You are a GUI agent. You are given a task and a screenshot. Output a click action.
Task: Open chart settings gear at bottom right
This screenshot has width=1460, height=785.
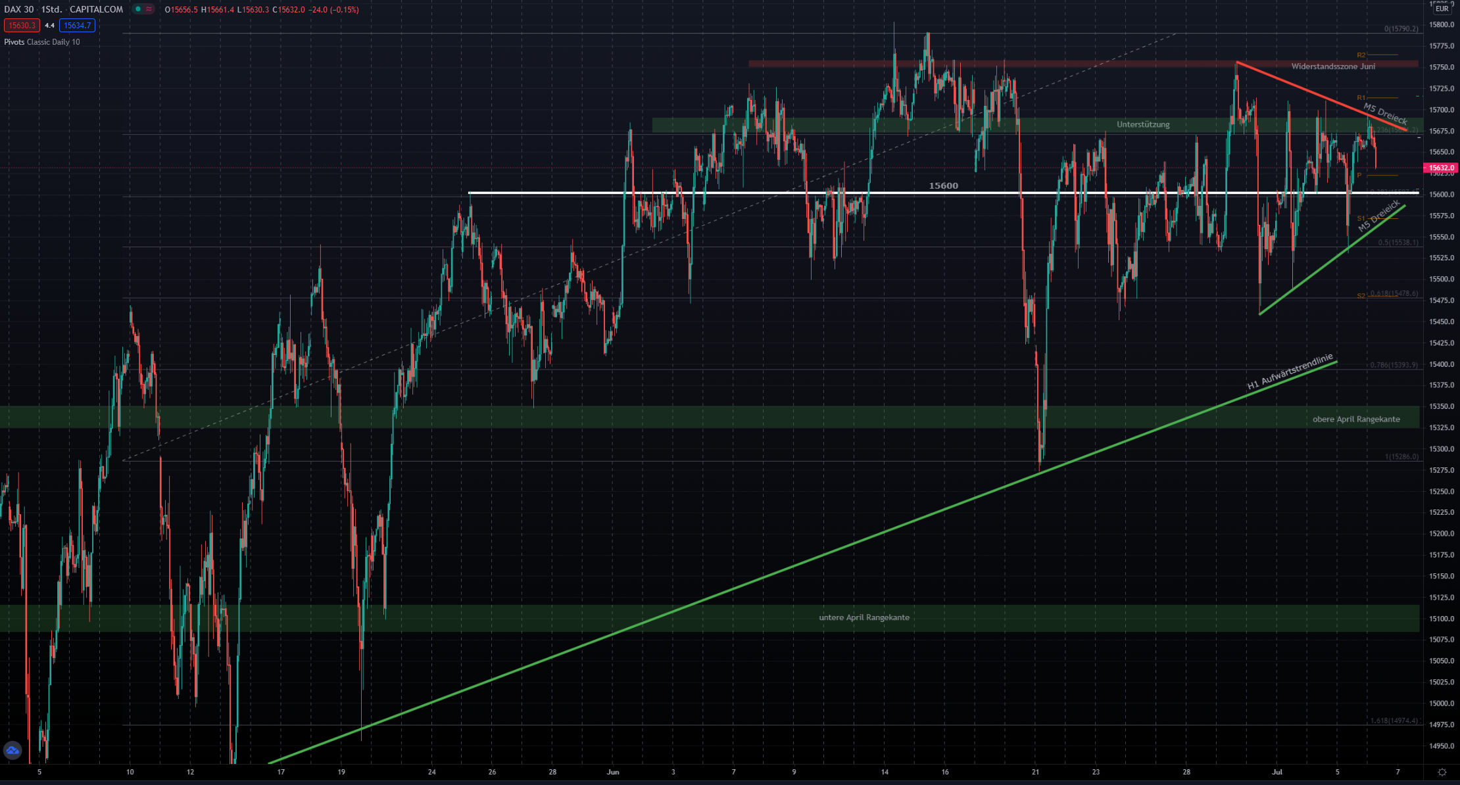tap(1442, 772)
